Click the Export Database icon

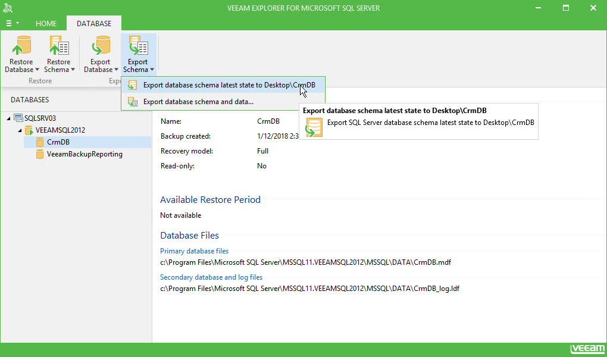[x=101, y=46]
